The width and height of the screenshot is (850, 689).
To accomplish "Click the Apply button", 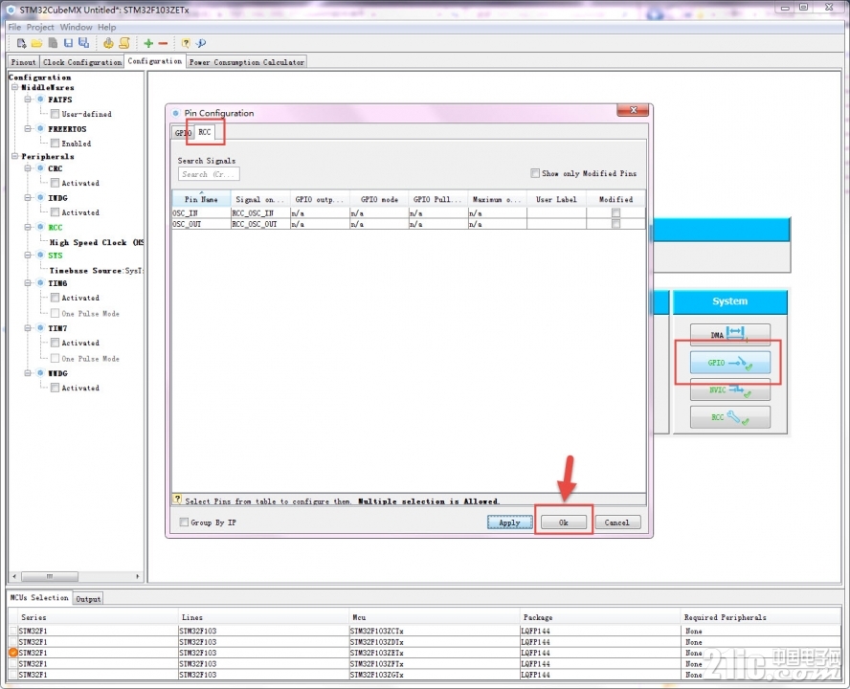I will [x=509, y=522].
